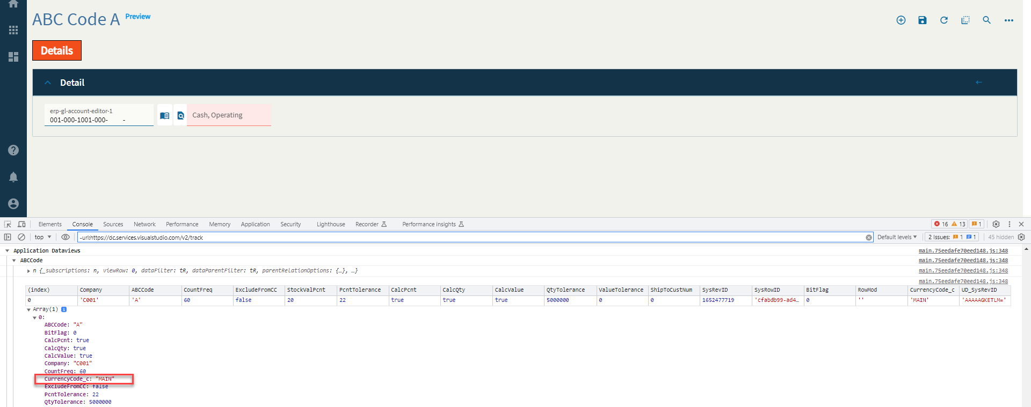Image resolution: width=1031 pixels, height=407 pixels.
Task: Click the erp-gl-account-editor-1 input field
Action: tap(99, 115)
